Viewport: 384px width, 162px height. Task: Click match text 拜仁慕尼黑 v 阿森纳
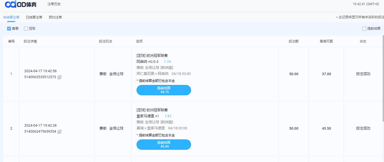coord(152,74)
